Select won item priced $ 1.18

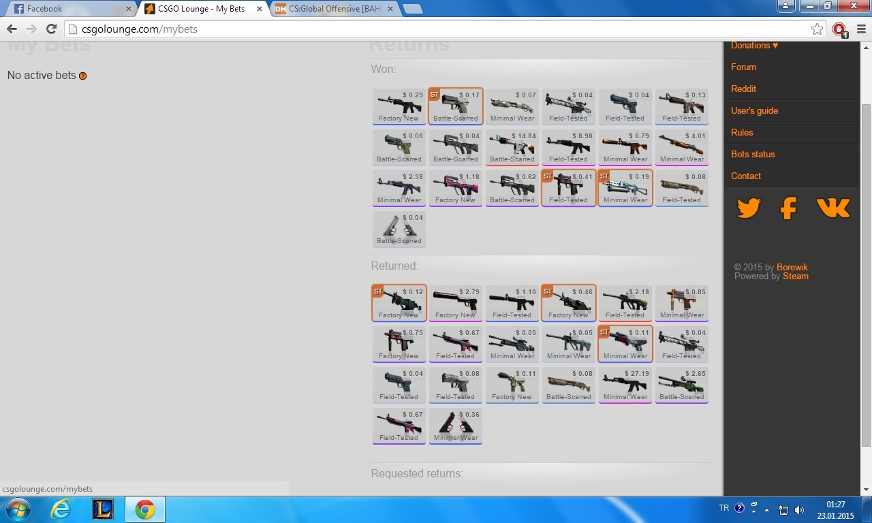click(456, 188)
